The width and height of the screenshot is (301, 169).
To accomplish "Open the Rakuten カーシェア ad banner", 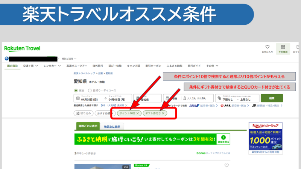I will 266,138.
